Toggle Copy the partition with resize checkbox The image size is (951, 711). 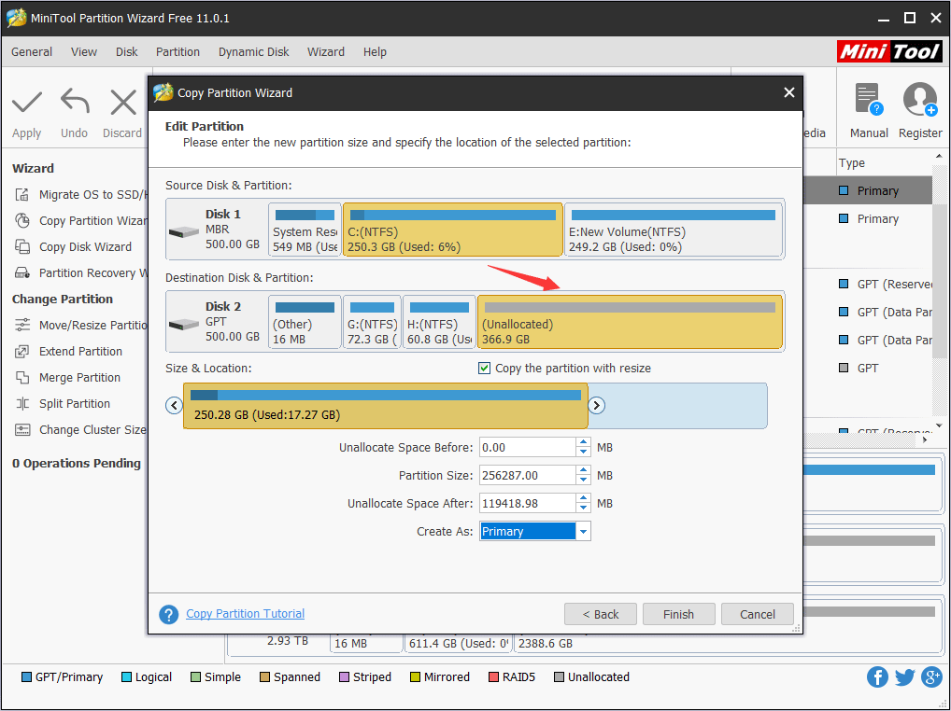pyautogui.click(x=484, y=369)
